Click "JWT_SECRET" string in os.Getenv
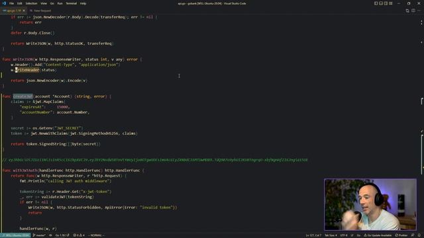 [x=68, y=128]
